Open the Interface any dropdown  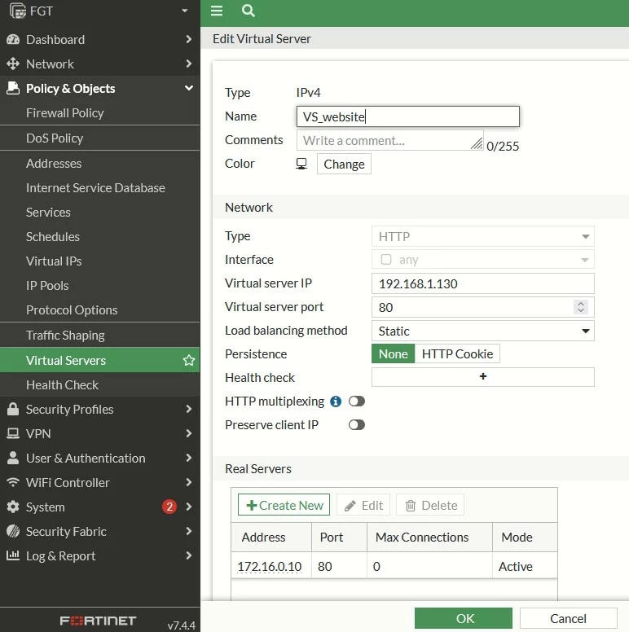(x=482, y=259)
